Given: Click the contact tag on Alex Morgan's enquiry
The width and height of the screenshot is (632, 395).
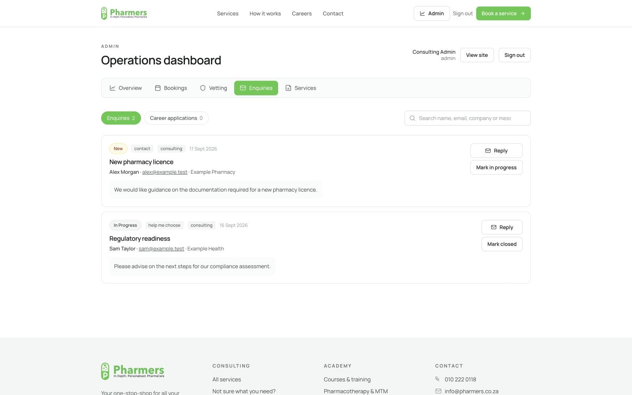Looking at the screenshot, I should 142,149.
